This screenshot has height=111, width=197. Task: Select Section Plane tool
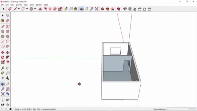(8, 105)
